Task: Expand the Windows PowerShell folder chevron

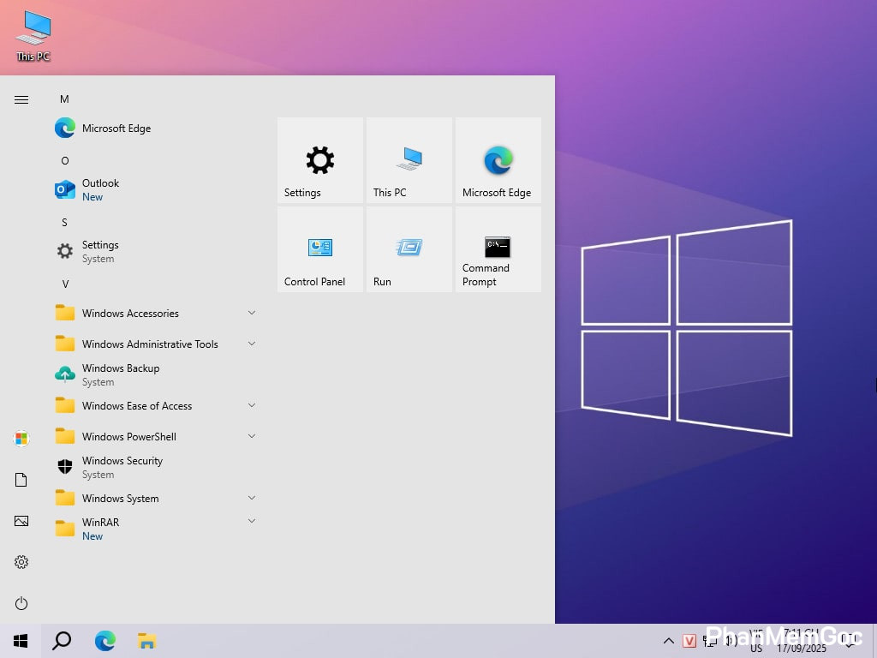Action: click(x=252, y=436)
